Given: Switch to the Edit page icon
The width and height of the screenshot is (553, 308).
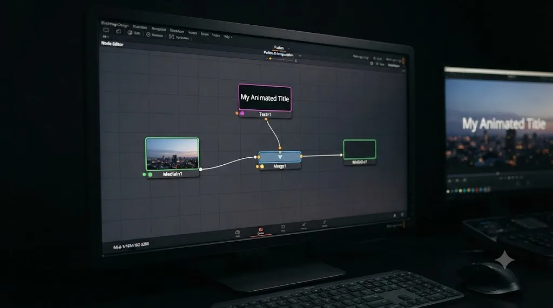Looking at the screenshot, I should click(238, 233).
